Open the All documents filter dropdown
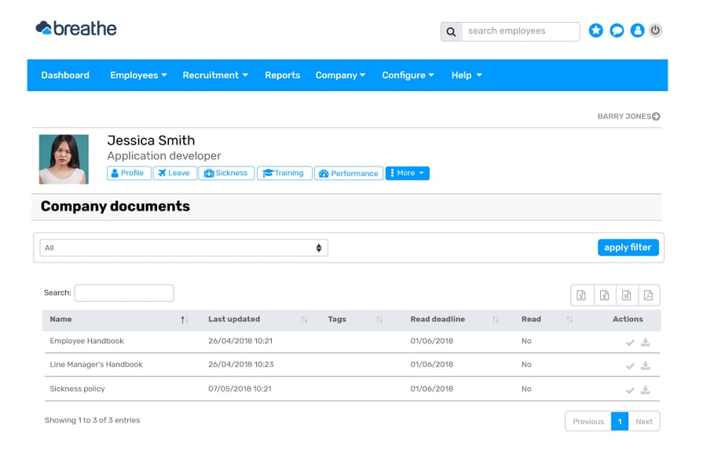The image size is (707, 465). [183, 247]
